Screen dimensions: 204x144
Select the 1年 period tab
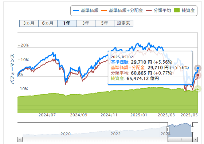tap(67, 23)
